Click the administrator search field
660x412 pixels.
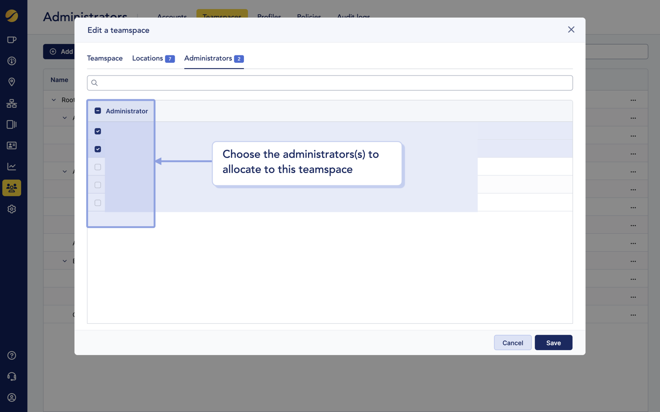(330, 83)
